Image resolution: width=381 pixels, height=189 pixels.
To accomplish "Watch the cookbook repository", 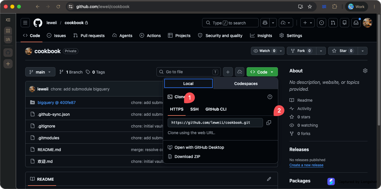I will coord(268,51).
